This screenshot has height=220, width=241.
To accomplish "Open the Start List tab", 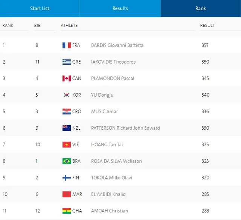I will point(40,8).
